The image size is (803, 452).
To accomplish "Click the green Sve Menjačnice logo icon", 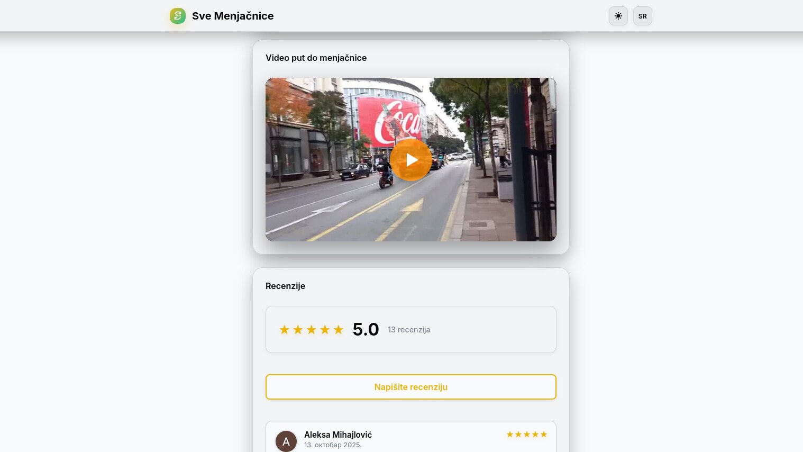I will (178, 16).
